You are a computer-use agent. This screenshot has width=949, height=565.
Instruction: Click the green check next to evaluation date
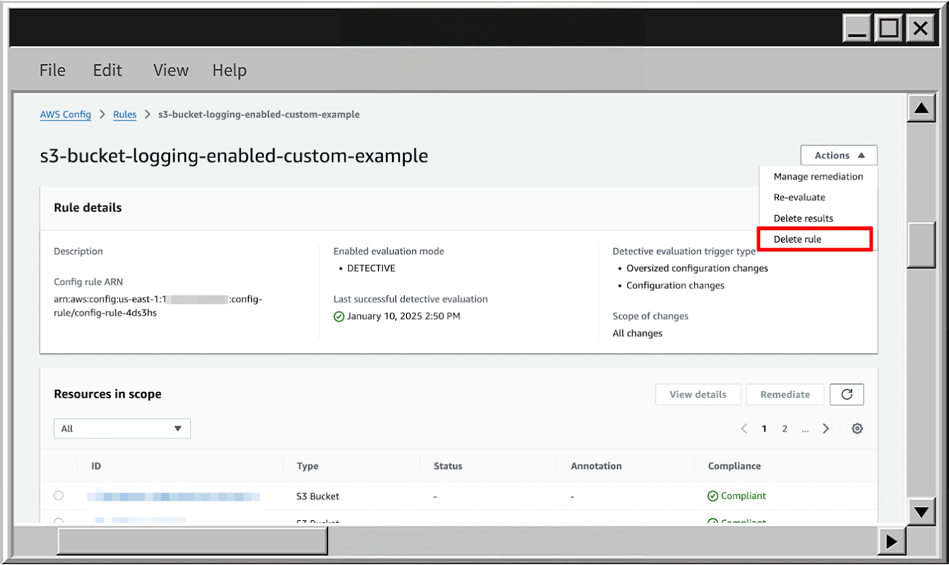(339, 316)
